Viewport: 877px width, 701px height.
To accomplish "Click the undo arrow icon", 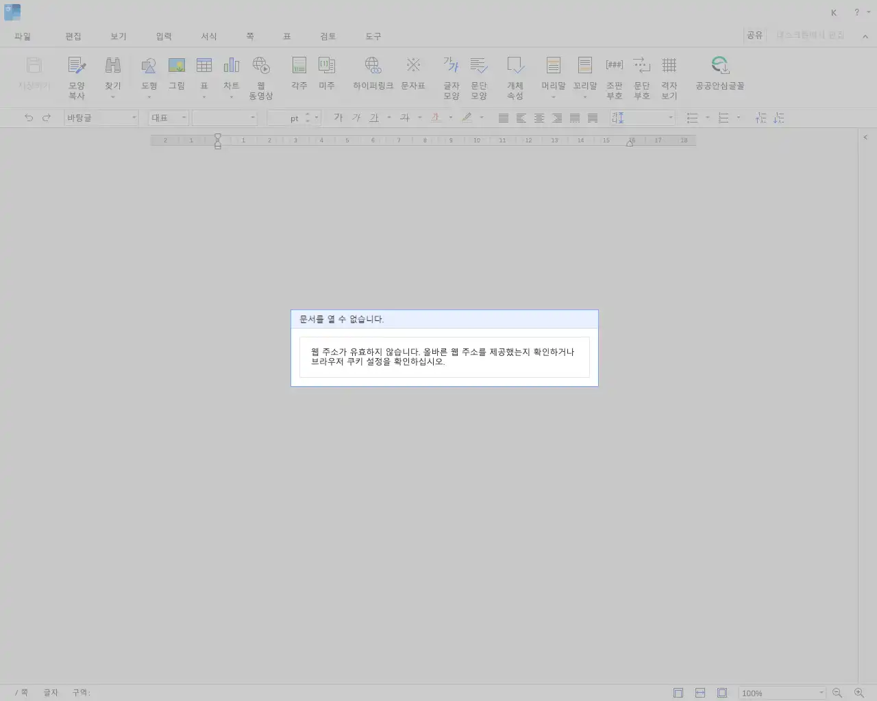I will (x=29, y=118).
